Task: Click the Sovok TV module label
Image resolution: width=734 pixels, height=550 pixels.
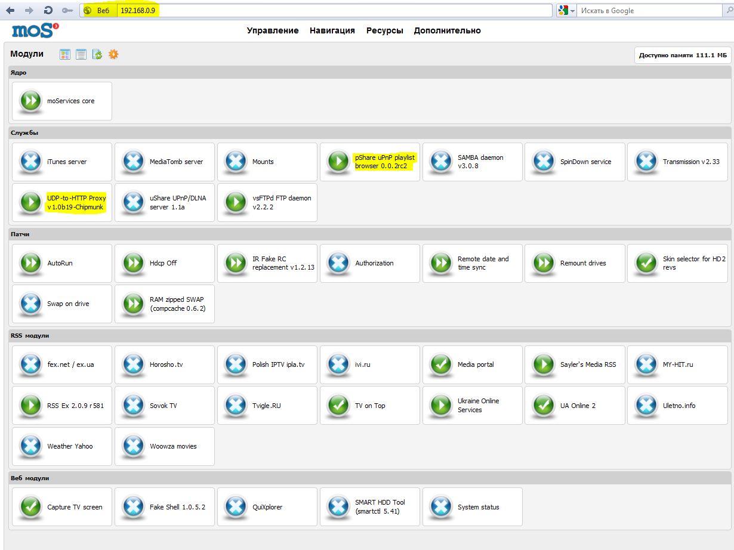Action: [164, 406]
